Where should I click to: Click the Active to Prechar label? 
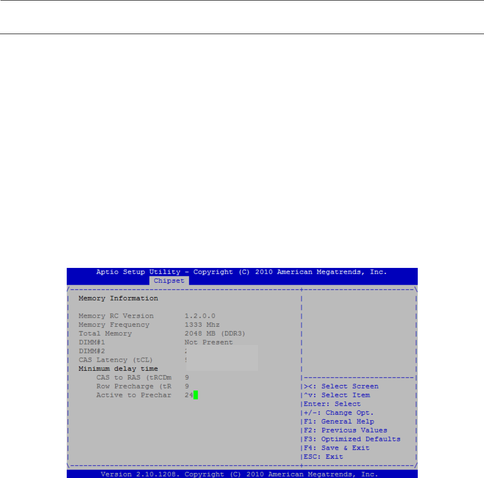point(133,395)
